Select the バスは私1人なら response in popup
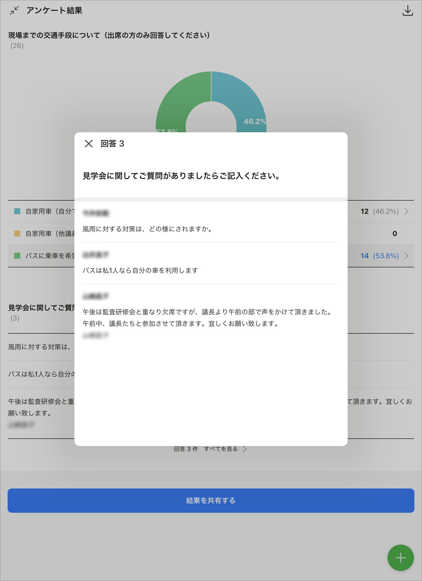 [x=140, y=271]
